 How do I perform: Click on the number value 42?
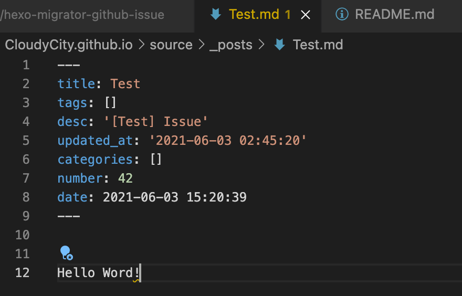point(125,178)
